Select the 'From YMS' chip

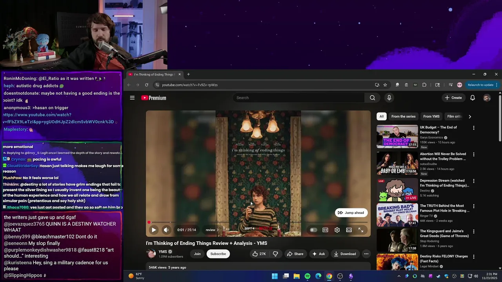coord(431,116)
